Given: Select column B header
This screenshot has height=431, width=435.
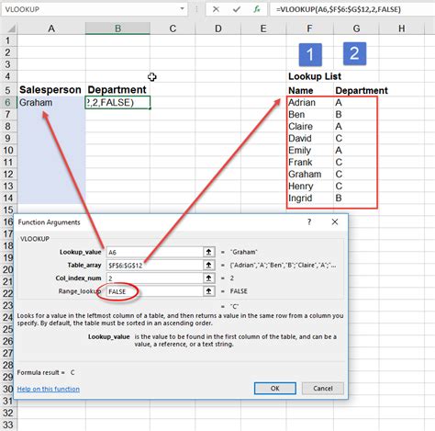Looking at the screenshot, I should (x=117, y=28).
